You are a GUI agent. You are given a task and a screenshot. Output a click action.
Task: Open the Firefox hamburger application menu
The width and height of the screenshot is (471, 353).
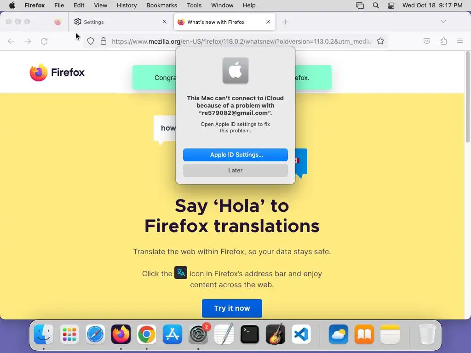click(460, 41)
